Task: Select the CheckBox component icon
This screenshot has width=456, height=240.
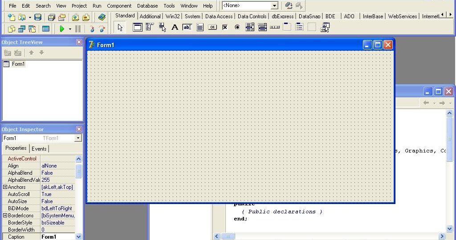Action: tap(225, 27)
